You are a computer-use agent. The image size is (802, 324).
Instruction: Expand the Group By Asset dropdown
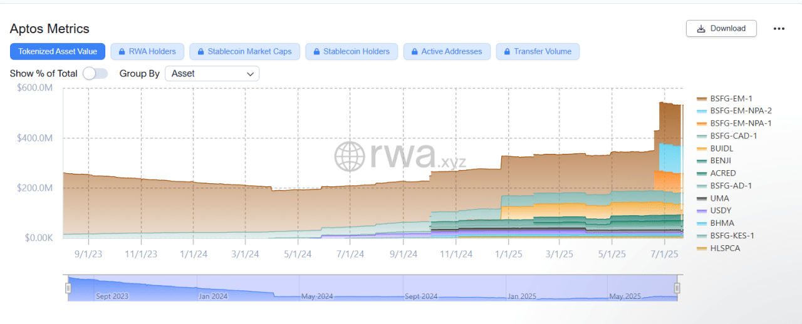point(212,74)
